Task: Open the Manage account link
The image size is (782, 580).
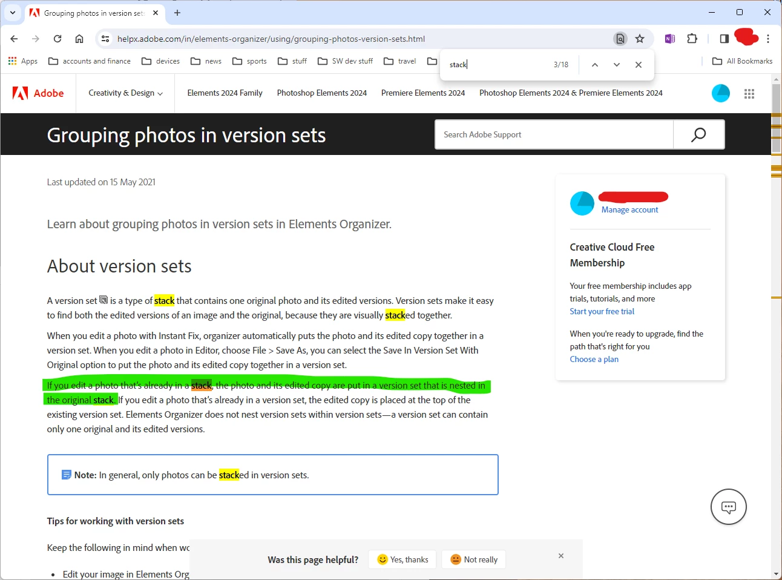Action: pyautogui.click(x=629, y=210)
